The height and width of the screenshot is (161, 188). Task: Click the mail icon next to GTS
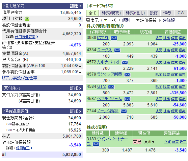pyautogui.click(x=111, y=87)
